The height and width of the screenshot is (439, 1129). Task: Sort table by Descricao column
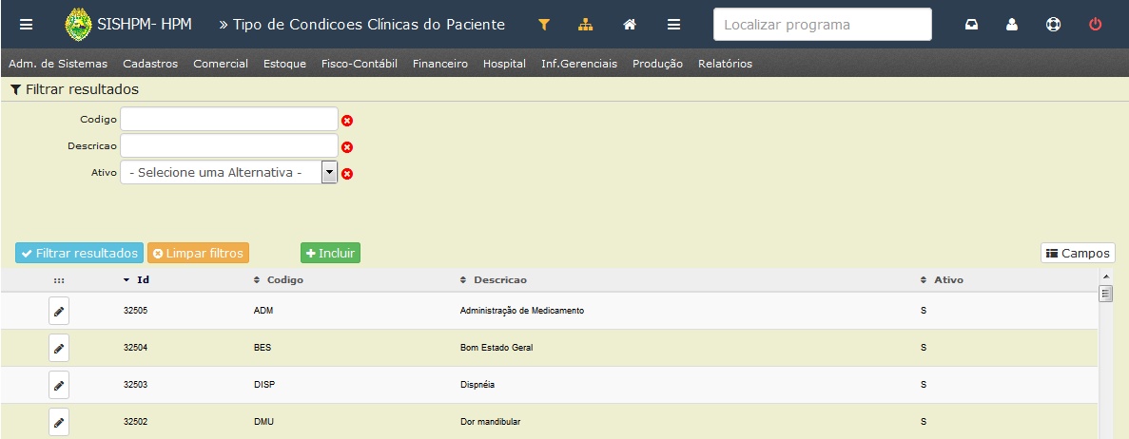[x=494, y=280]
